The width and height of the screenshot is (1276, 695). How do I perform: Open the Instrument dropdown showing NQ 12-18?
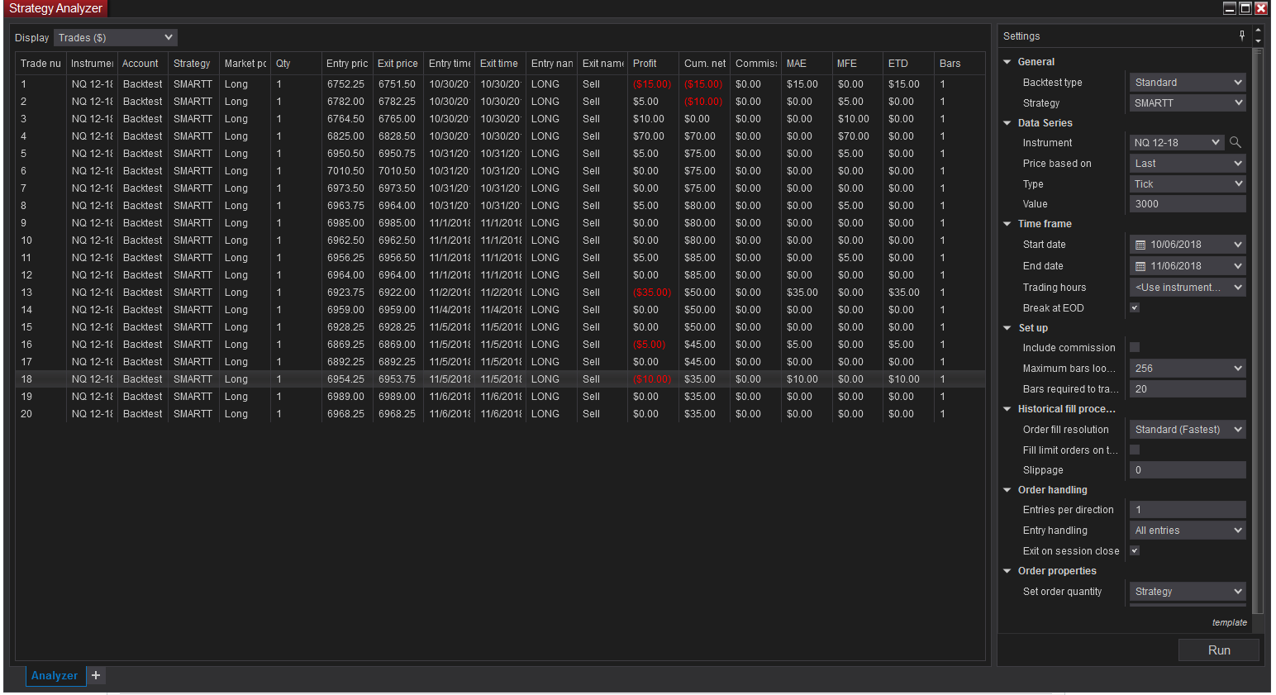(x=1177, y=142)
